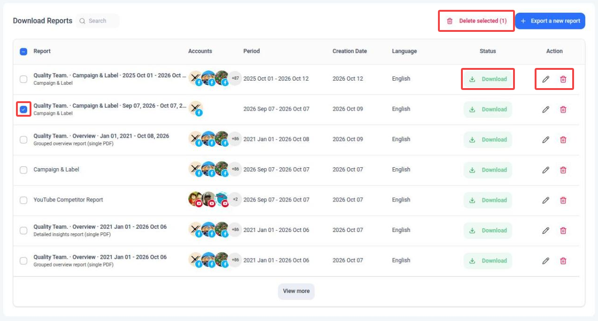
Task: Check the YouTube Competitor Report checkbox
Action: click(x=23, y=200)
